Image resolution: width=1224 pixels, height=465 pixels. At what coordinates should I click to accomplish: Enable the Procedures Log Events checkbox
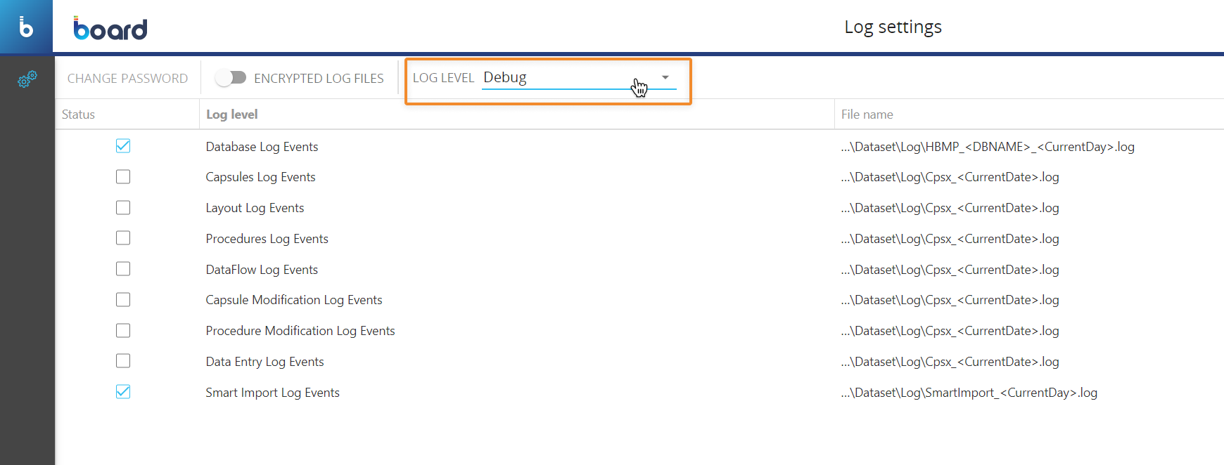tap(123, 238)
